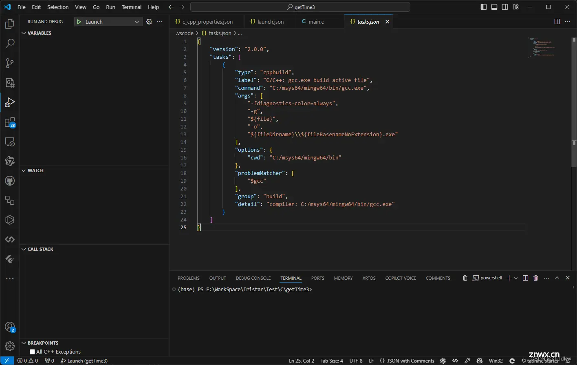Screen dimensions: 577x365
Task: Open terminal panel more actions ellipsis
Action: [x=546, y=278]
